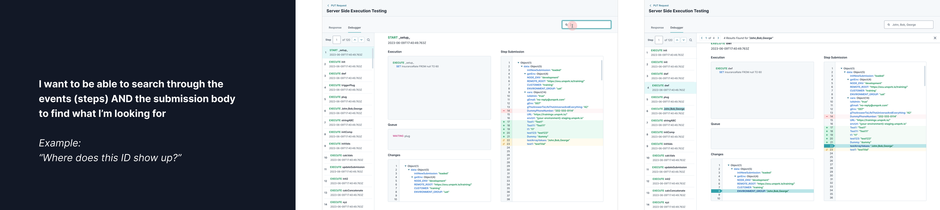Open Response tab in left mockup
The image size is (940, 210).
(335, 27)
